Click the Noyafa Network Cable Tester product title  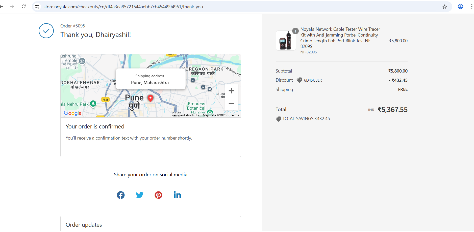[340, 38]
